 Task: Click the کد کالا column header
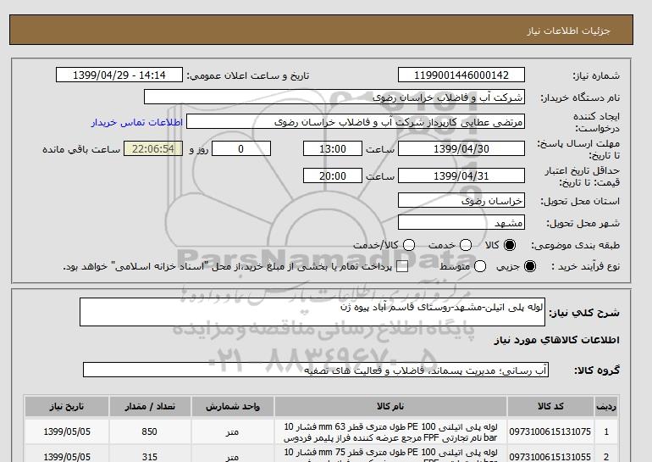[550, 407]
